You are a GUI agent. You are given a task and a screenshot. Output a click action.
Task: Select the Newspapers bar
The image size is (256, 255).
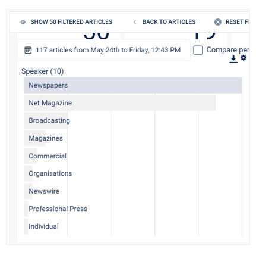[x=133, y=85]
